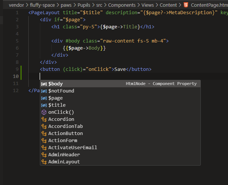Click the "HtmlNode - Component Property" detail text
The height and width of the screenshot is (185, 228).
point(161,84)
